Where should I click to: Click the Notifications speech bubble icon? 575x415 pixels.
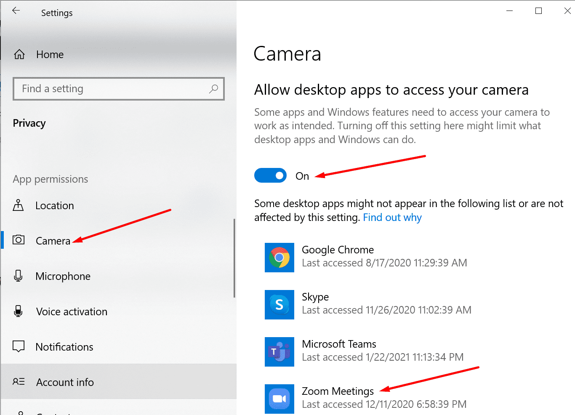[x=19, y=346]
